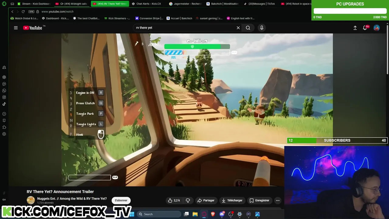Viewport: 389px width, 219px height.
Task: Click the Partager share button
Action: [206, 200]
